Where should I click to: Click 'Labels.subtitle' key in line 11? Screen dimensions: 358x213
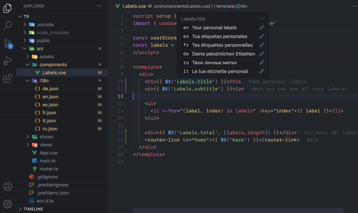(x=196, y=89)
